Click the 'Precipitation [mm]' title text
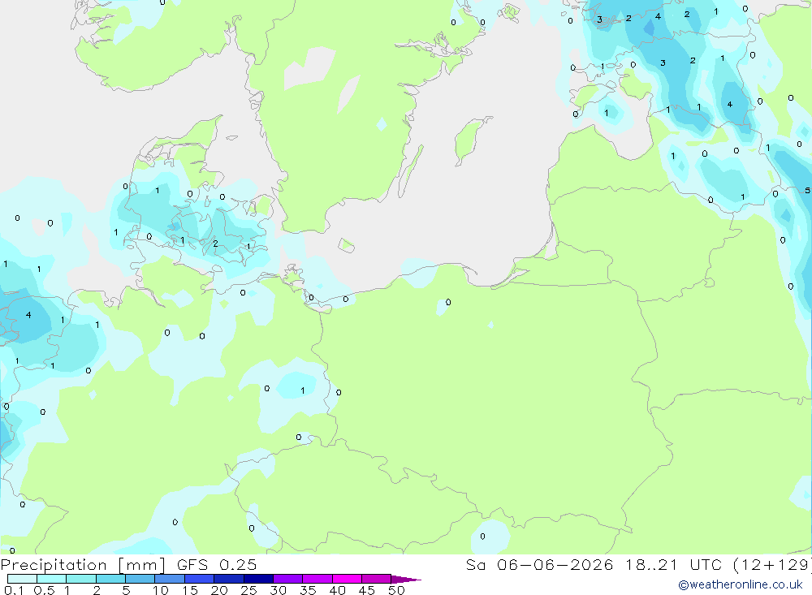812x595 pixels. pos(83,564)
